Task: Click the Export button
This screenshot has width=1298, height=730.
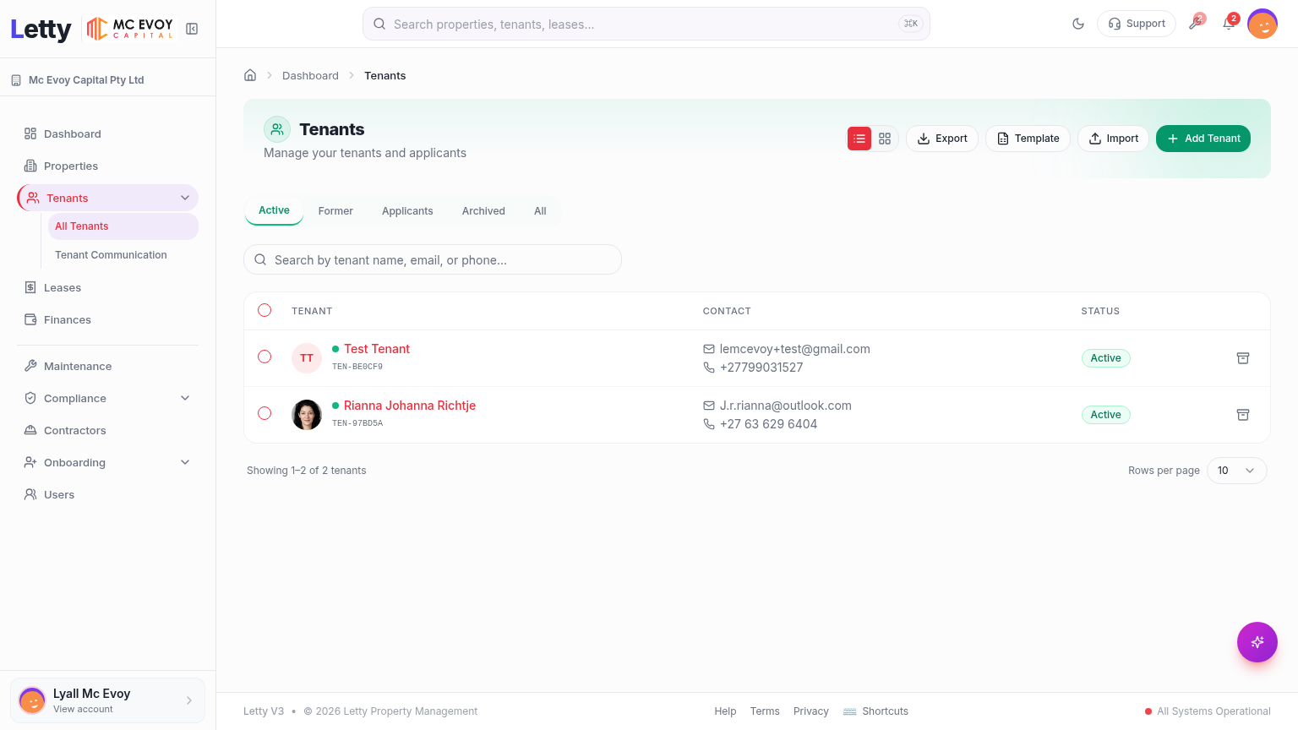Action: pos(942,139)
